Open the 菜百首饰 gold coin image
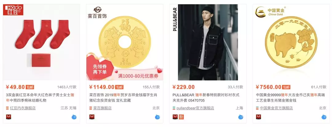The width and height of the screenshot is (332, 127). [124, 42]
